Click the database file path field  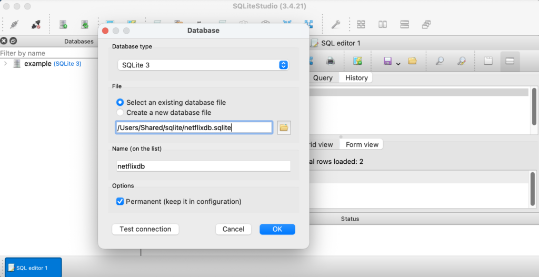coord(194,127)
